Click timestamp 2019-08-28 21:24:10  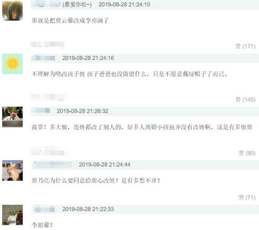click(x=124, y=5)
